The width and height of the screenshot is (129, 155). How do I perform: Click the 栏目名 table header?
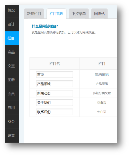coord(54,64)
